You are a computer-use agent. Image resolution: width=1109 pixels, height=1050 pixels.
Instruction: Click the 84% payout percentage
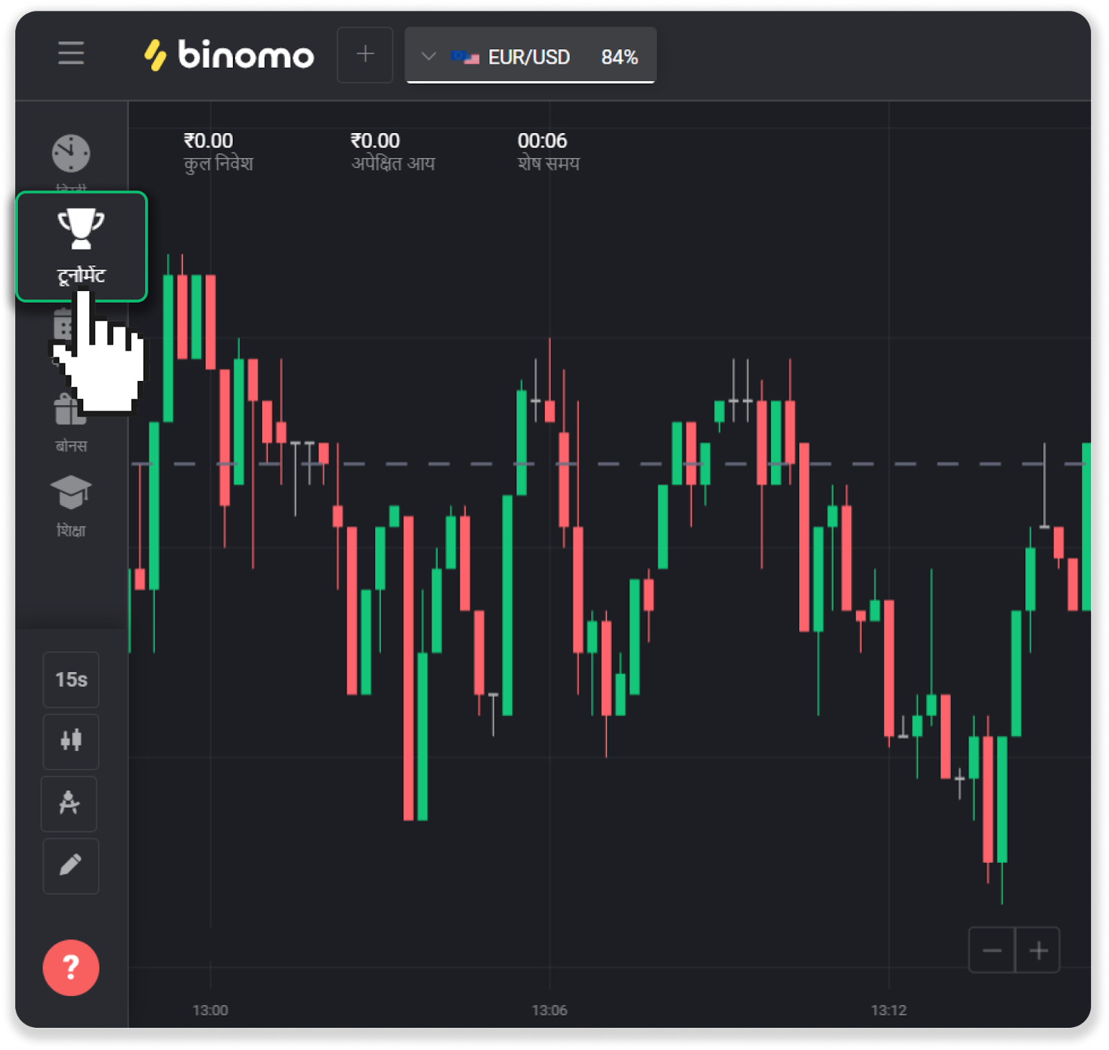(x=619, y=57)
